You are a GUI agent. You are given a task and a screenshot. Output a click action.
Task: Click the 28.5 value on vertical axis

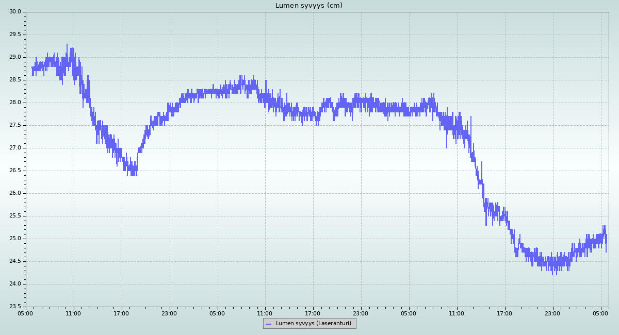coord(15,80)
